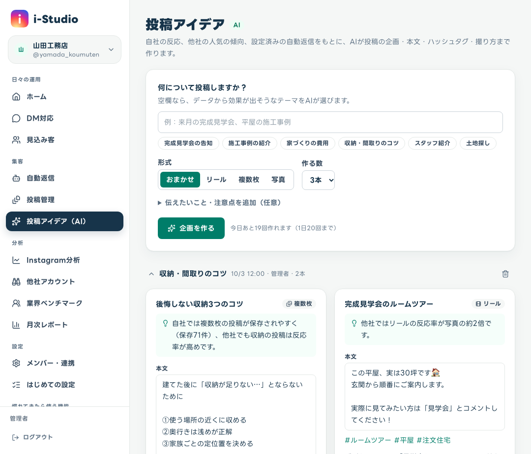The width and height of the screenshot is (531, 454).
Task: Click the post topic input field
Action: click(x=330, y=122)
